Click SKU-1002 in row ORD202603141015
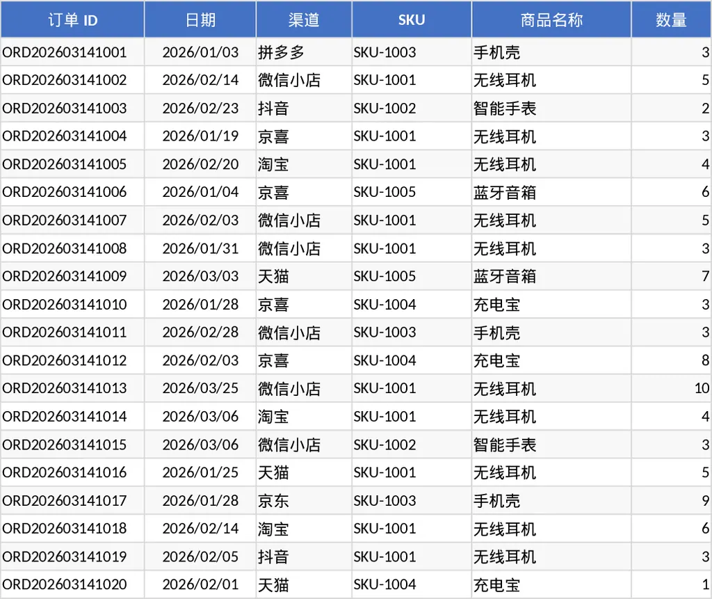Viewport: 712px width, 599px height. tap(411, 444)
